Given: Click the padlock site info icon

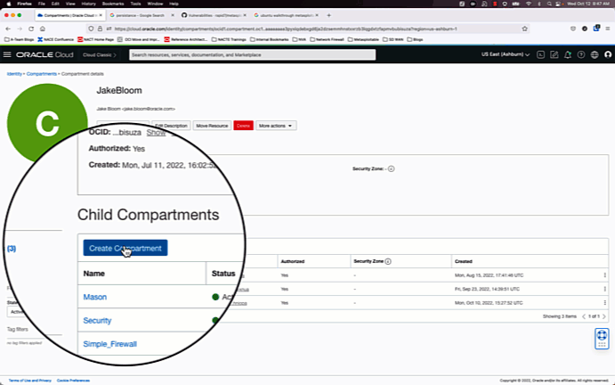Looking at the screenshot, I should [x=100, y=29].
